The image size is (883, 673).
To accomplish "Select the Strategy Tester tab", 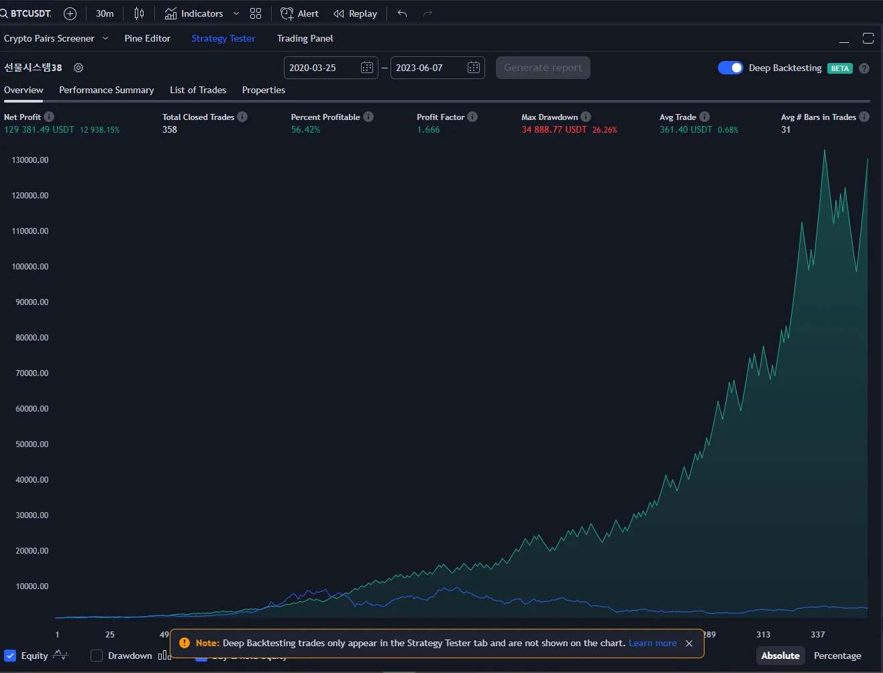I will 223,38.
